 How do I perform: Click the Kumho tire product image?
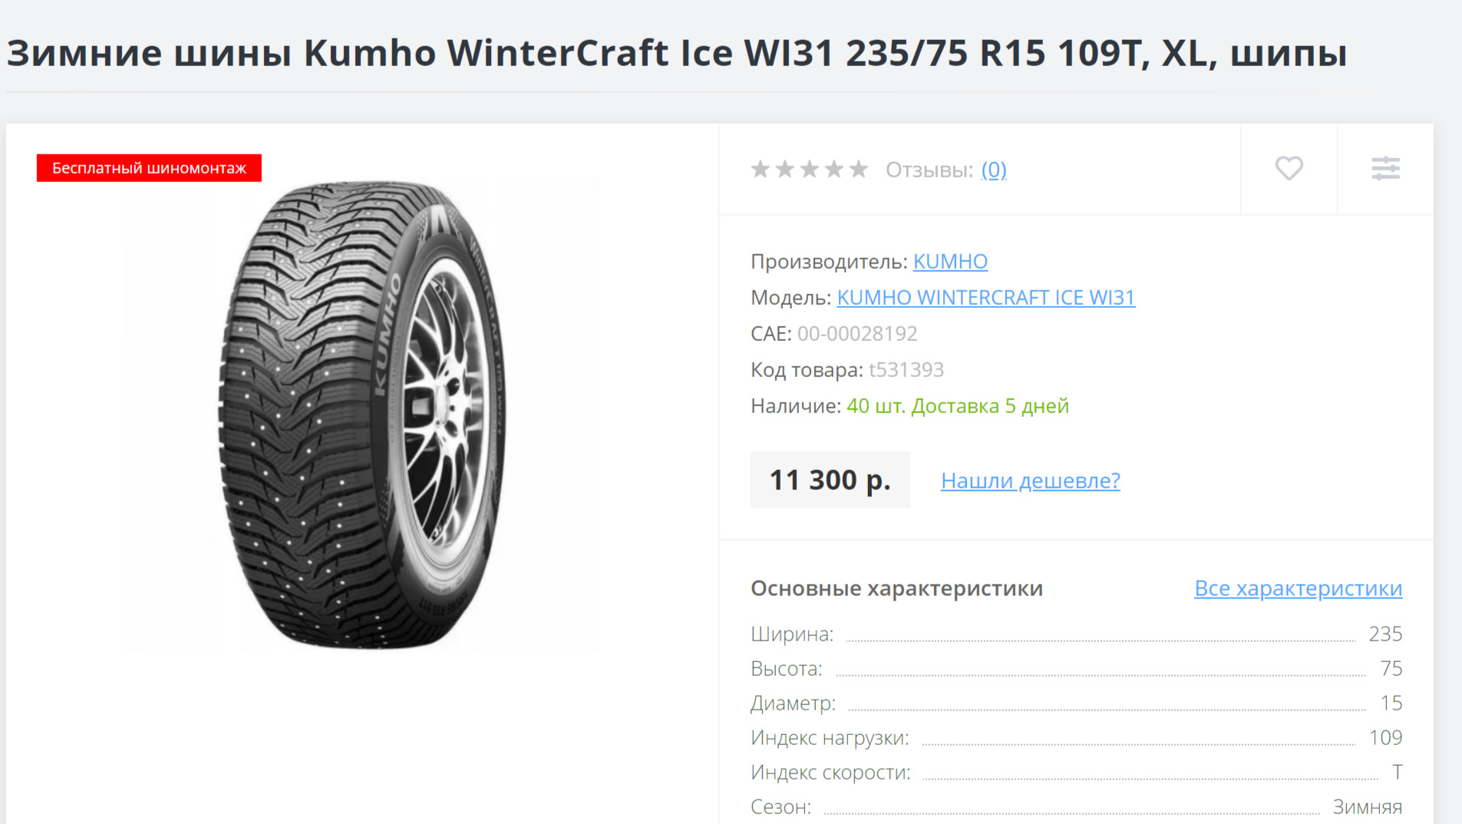[362, 415]
